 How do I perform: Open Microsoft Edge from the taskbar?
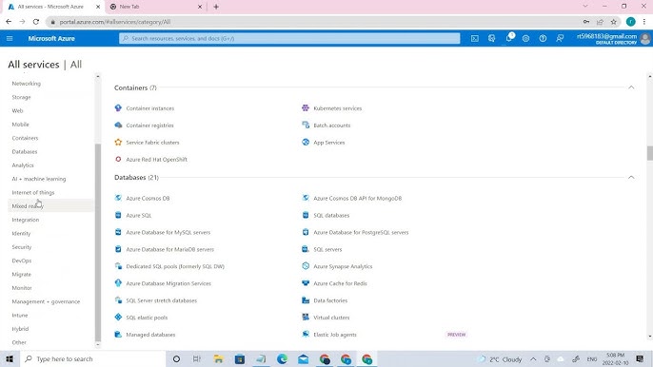(282, 358)
